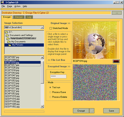Click the file list scroll up arrow
This screenshot has height=117, width=124.
pos(42,57)
